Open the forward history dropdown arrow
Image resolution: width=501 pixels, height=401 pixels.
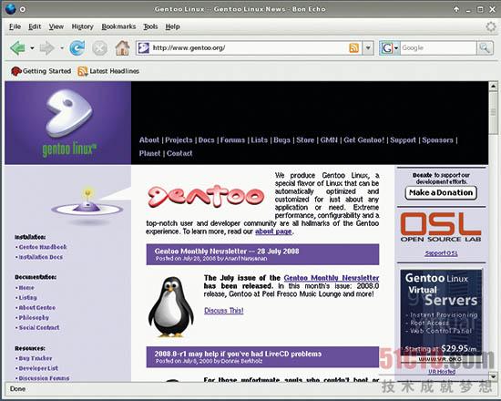(62, 48)
